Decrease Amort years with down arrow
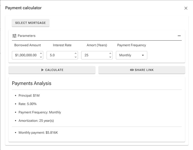Screen dimensions: 193x150 (x=110, y=57)
